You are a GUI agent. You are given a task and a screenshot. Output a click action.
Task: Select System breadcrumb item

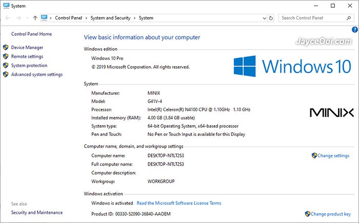(146, 18)
